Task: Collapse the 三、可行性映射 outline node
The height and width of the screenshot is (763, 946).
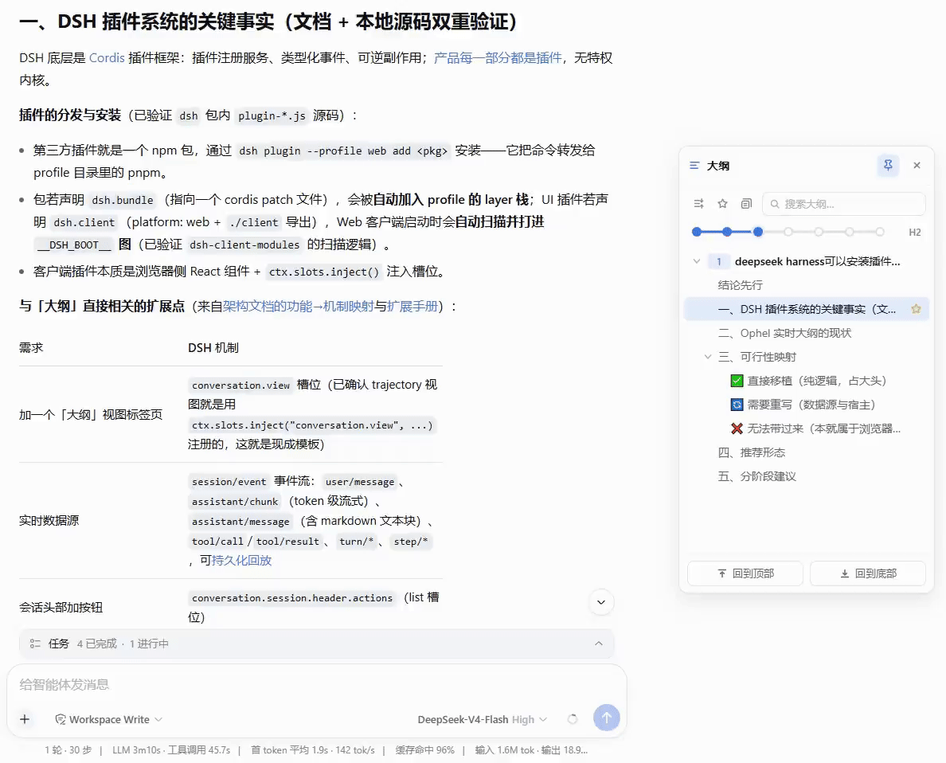Action: (708, 357)
